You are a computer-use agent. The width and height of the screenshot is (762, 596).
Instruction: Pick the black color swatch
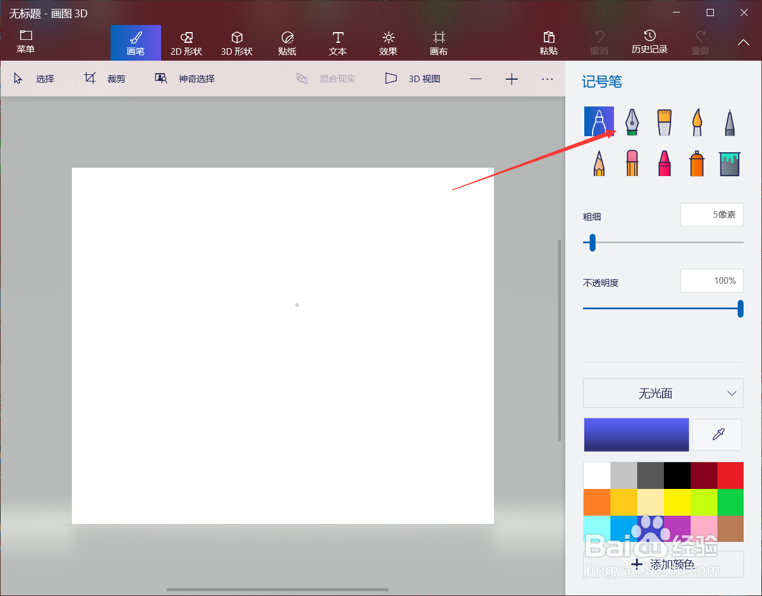point(677,476)
